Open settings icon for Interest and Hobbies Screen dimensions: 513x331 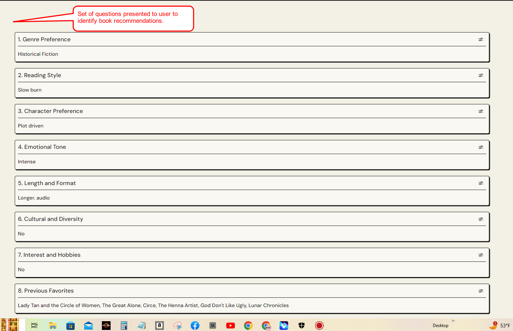[481, 255]
